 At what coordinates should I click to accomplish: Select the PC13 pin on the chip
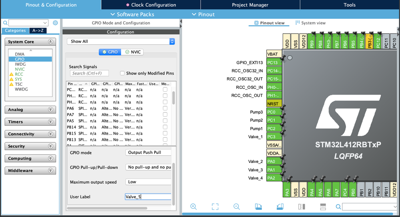[x=274, y=62]
